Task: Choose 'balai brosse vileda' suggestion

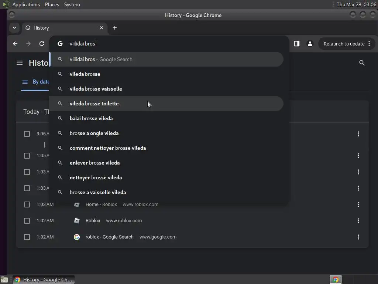Action: [166, 118]
